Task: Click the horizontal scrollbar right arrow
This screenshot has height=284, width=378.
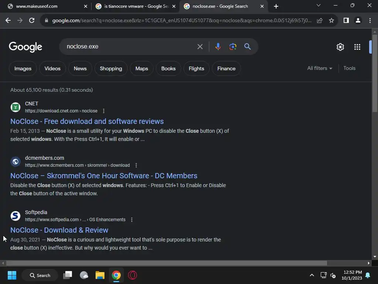Action: tap(369, 263)
